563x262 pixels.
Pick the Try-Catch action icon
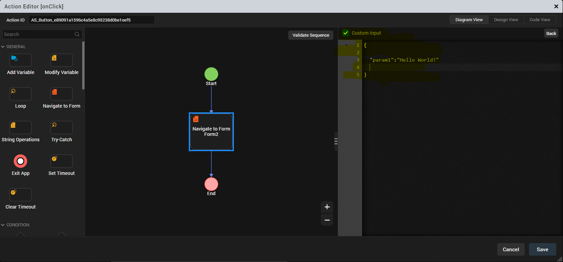[x=61, y=128]
